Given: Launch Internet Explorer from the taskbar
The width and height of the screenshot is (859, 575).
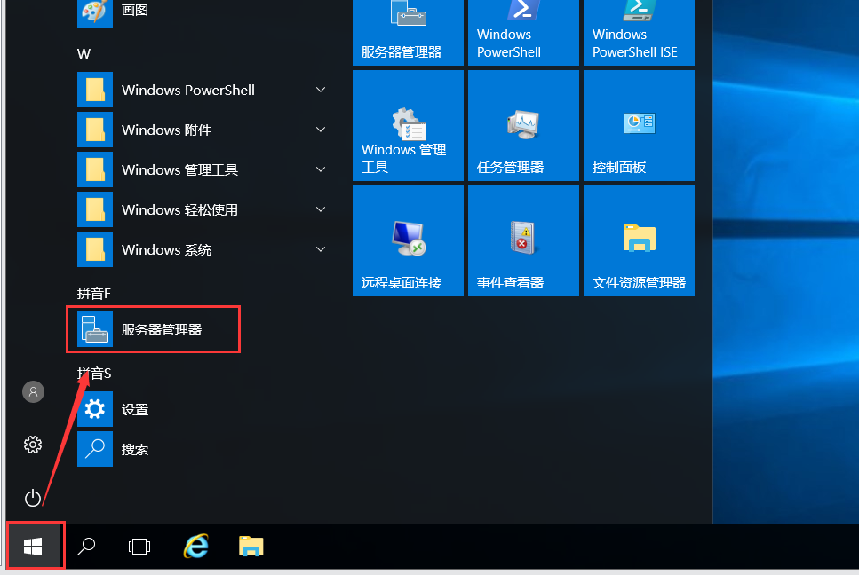Looking at the screenshot, I should point(195,546).
